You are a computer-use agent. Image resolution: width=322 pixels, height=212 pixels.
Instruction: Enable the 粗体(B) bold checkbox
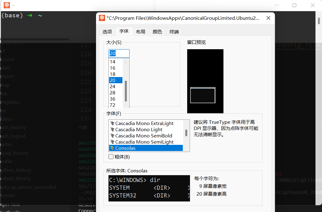111,157
